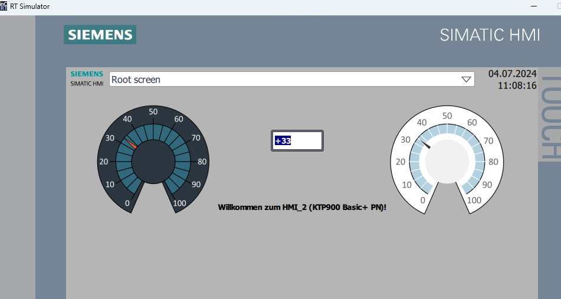Click the RT Simulator window title

29,6
